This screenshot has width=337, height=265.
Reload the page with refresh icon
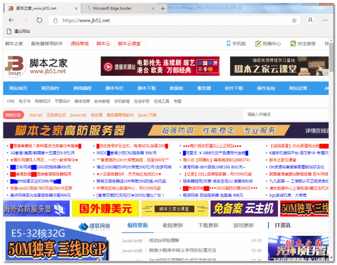(x=39, y=20)
